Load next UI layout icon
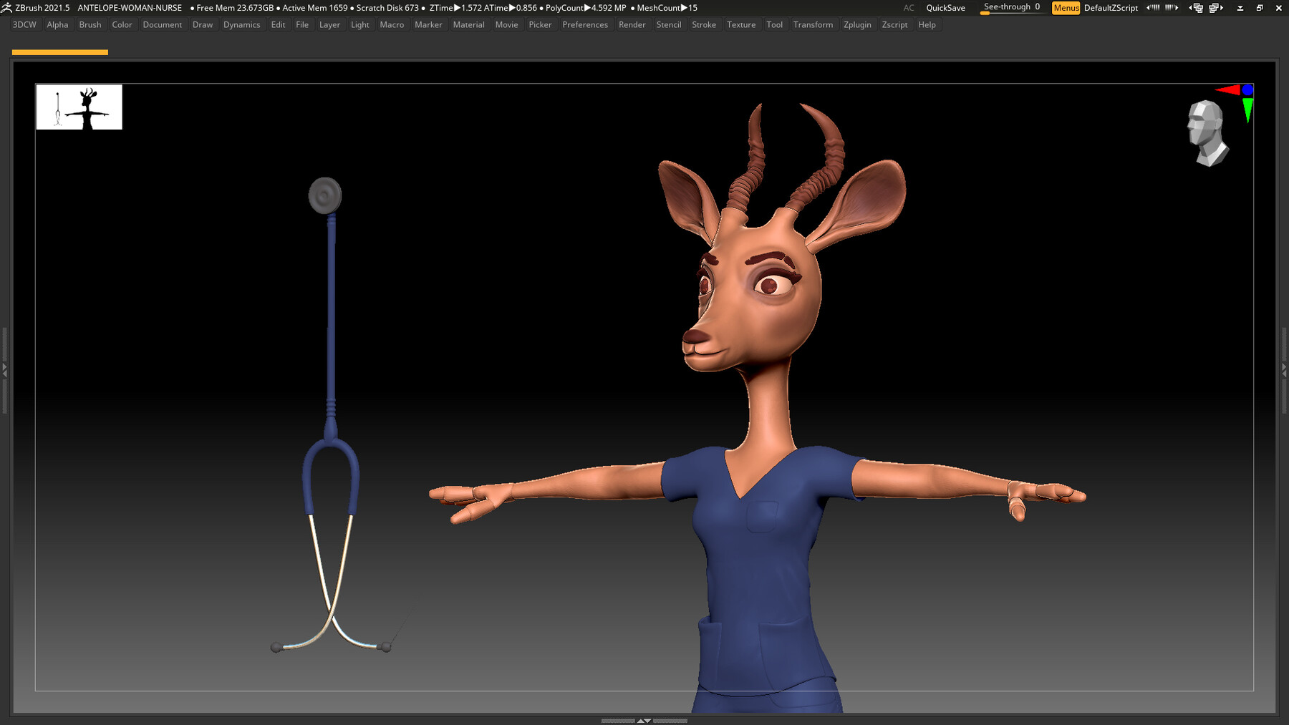 [x=1216, y=8]
